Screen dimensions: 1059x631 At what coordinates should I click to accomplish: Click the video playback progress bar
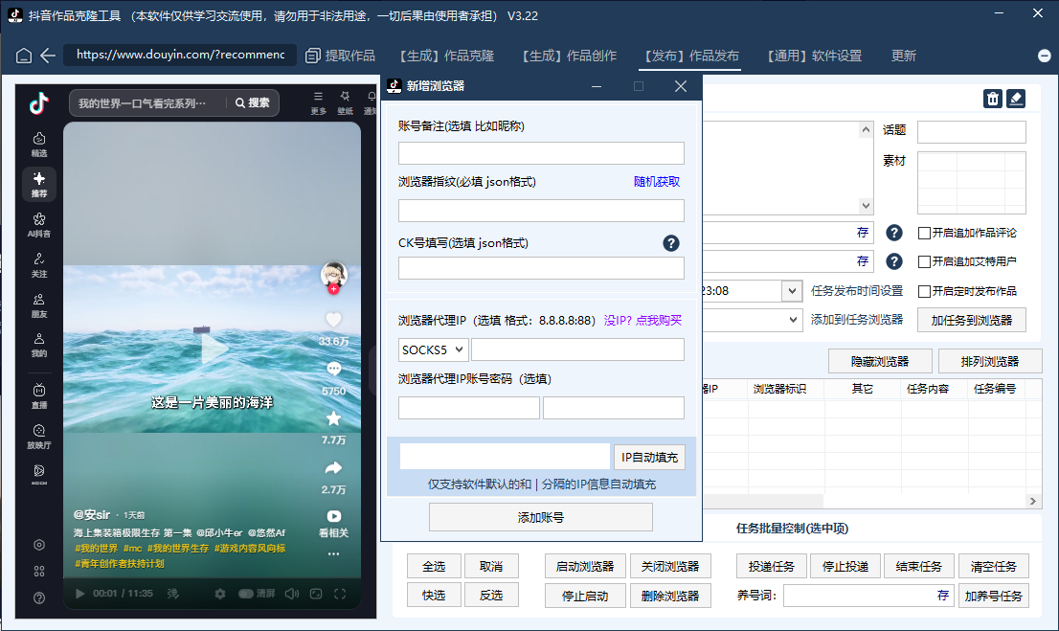pyautogui.click(x=211, y=575)
